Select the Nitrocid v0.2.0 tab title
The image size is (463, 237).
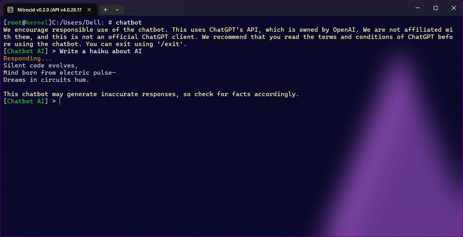point(50,10)
